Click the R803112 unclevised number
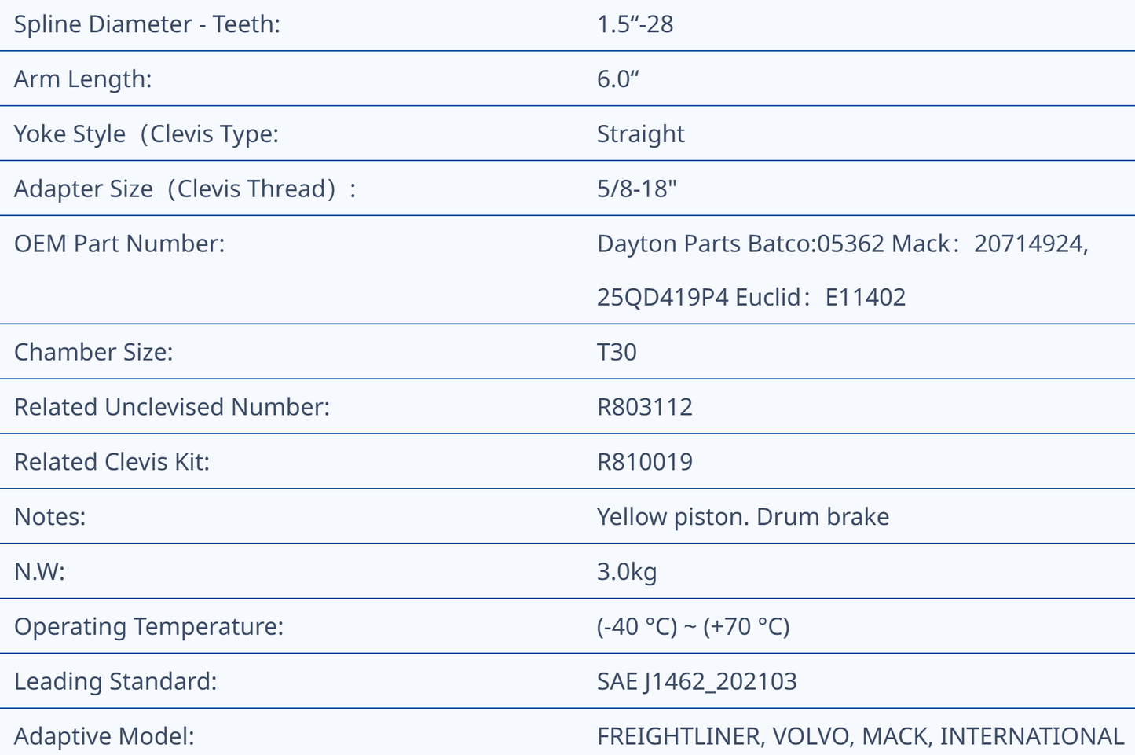The image size is (1135, 755). click(644, 407)
